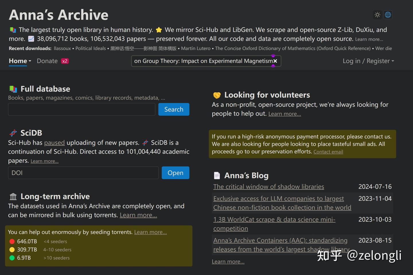
Task: Click the '>10 seeders' label
Action: tap(57, 258)
